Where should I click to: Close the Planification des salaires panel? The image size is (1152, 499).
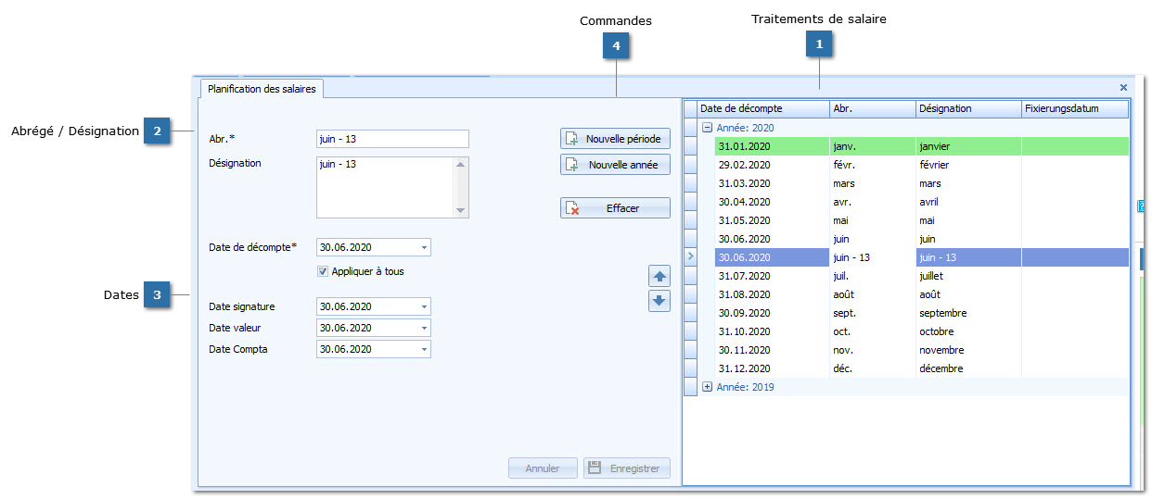(x=1123, y=88)
